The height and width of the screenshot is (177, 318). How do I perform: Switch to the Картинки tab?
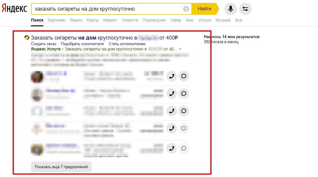56,20
